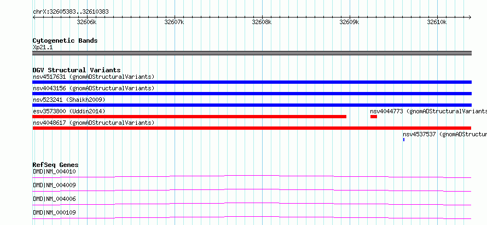Click the nsv4537537 variant label
Screen dimensions: 487x225
(x=445, y=134)
